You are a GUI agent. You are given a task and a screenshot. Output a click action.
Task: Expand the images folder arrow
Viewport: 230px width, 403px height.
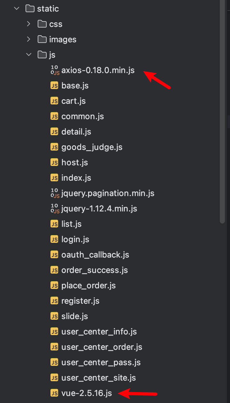(29, 39)
